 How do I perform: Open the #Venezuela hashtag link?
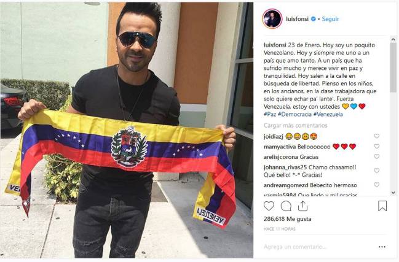pos(328,114)
